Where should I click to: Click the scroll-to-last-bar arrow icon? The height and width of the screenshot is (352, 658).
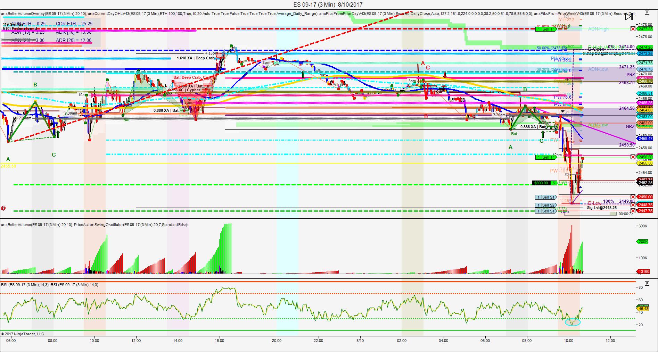[629, 16]
